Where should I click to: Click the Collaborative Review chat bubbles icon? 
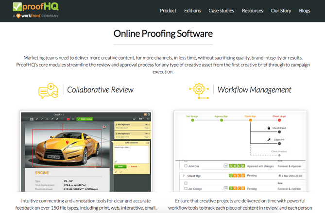pyautogui.click(x=48, y=91)
